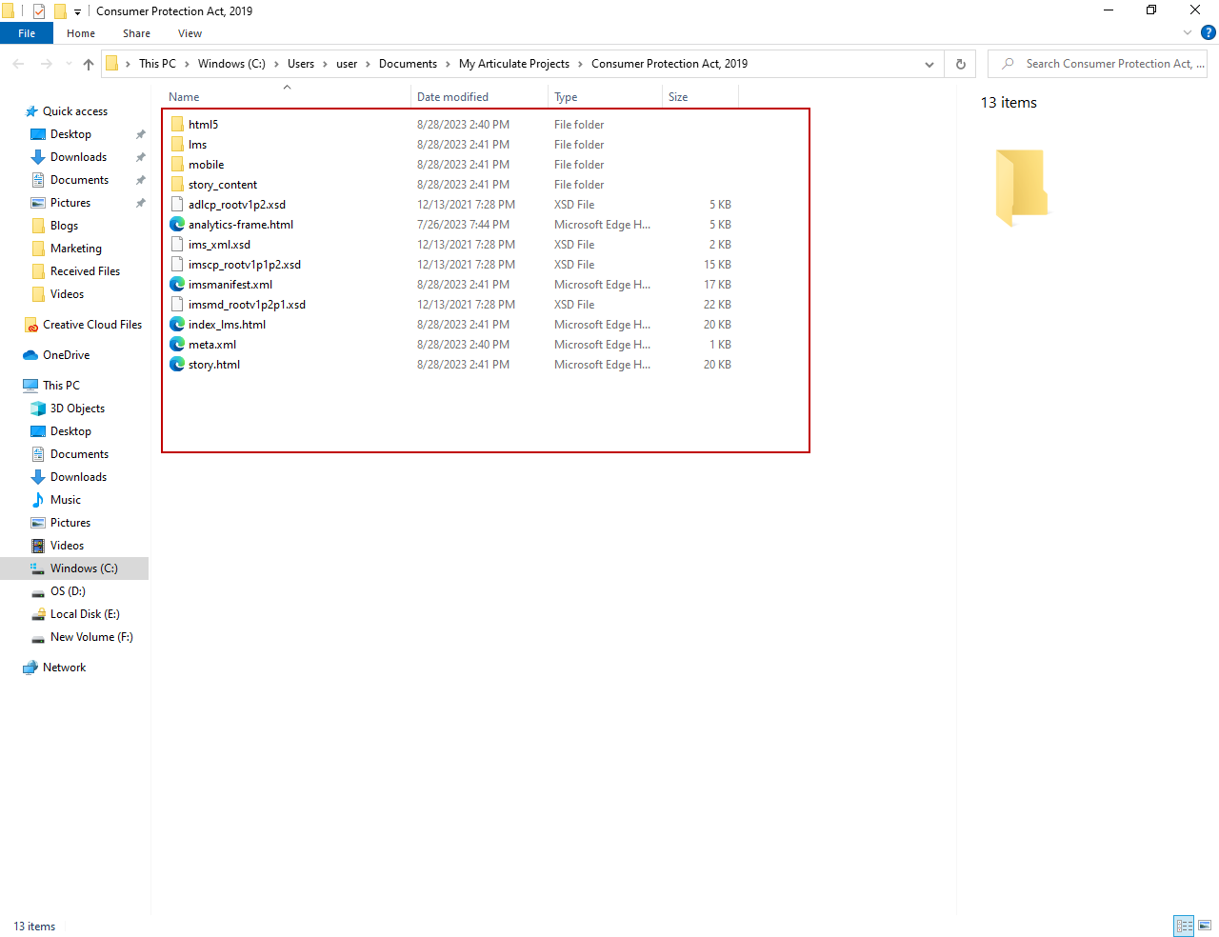
Task: Click the Edge icon of story.html
Action: pos(177,365)
